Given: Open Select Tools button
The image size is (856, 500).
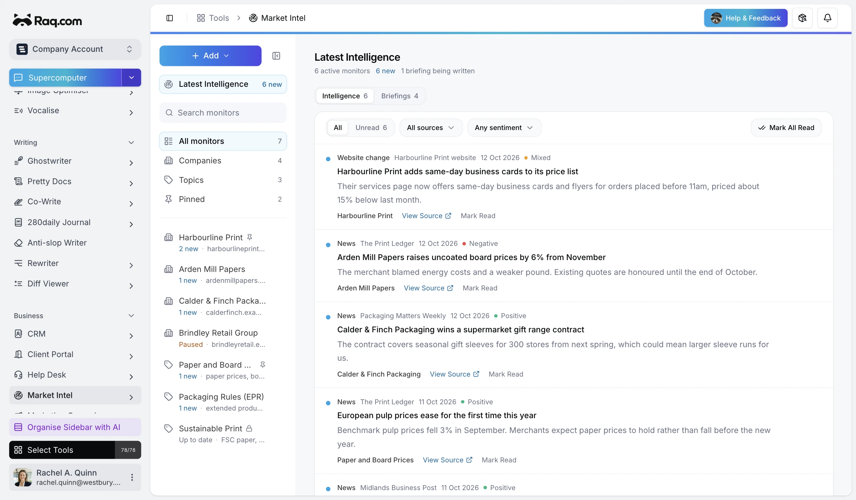Looking at the screenshot, I should [x=75, y=450].
